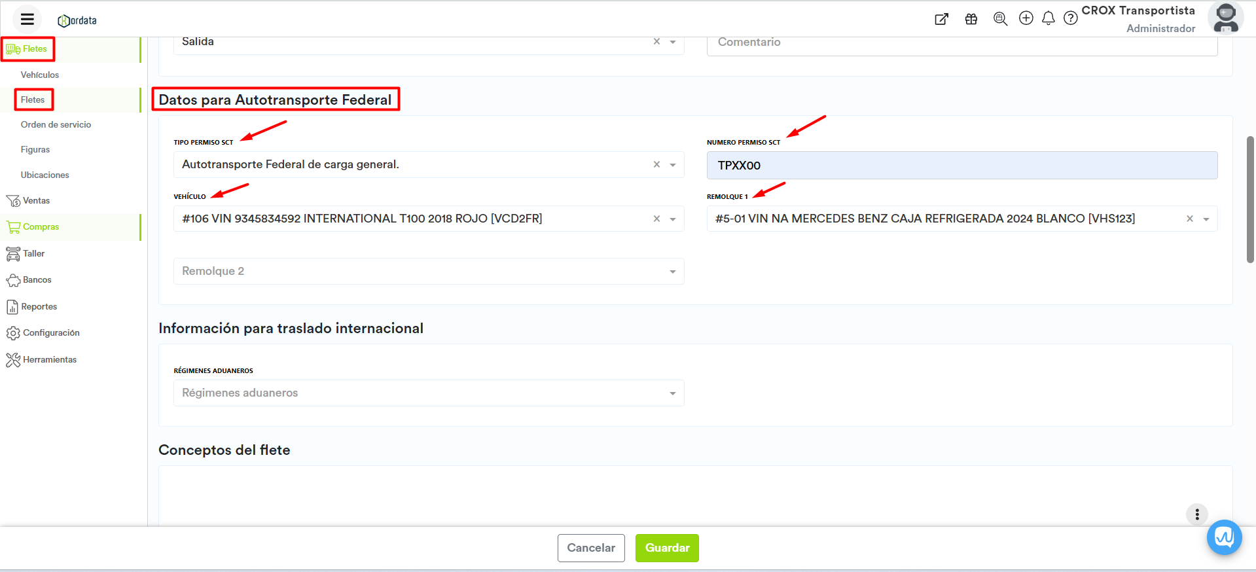
Task: Open the chat support bubble
Action: coord(1224,537)
